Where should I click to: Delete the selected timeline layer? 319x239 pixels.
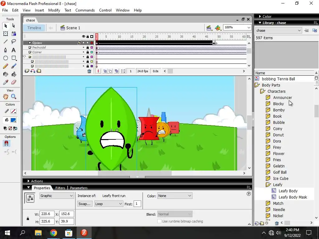[89, 71]
